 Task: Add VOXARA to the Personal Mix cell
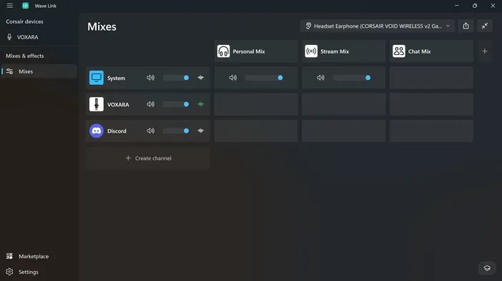click(x=256, y=104)
